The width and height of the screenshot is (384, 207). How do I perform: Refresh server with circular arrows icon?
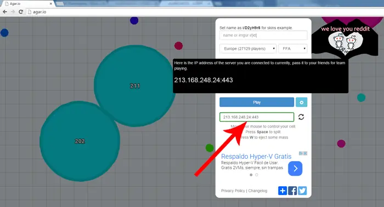click(301, 117)
